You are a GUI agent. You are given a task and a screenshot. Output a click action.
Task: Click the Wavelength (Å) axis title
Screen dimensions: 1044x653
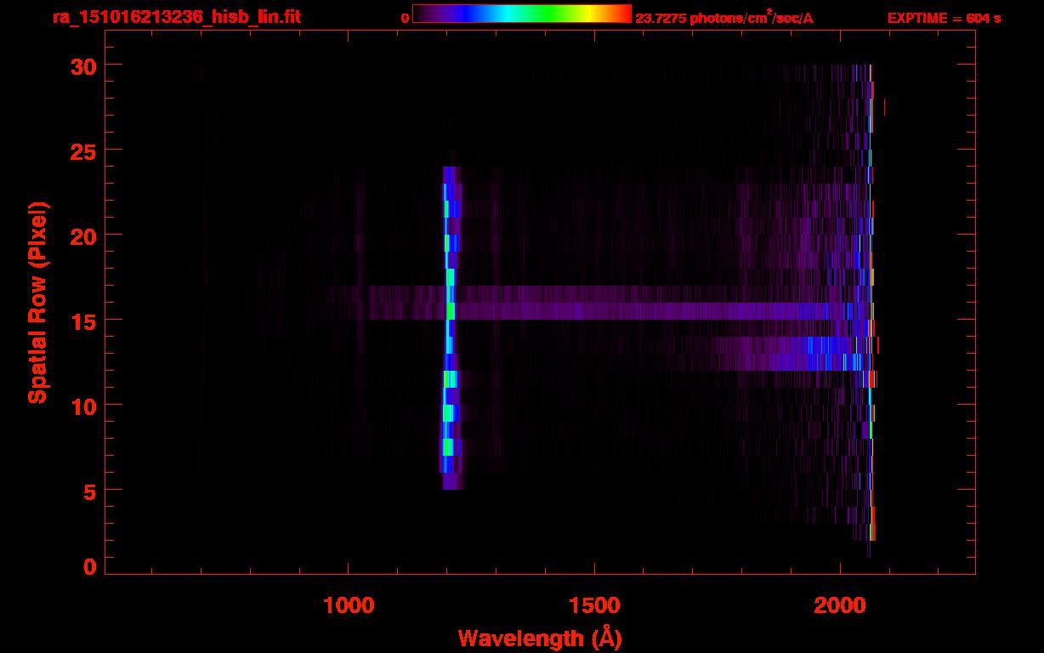tap(540, 638)
